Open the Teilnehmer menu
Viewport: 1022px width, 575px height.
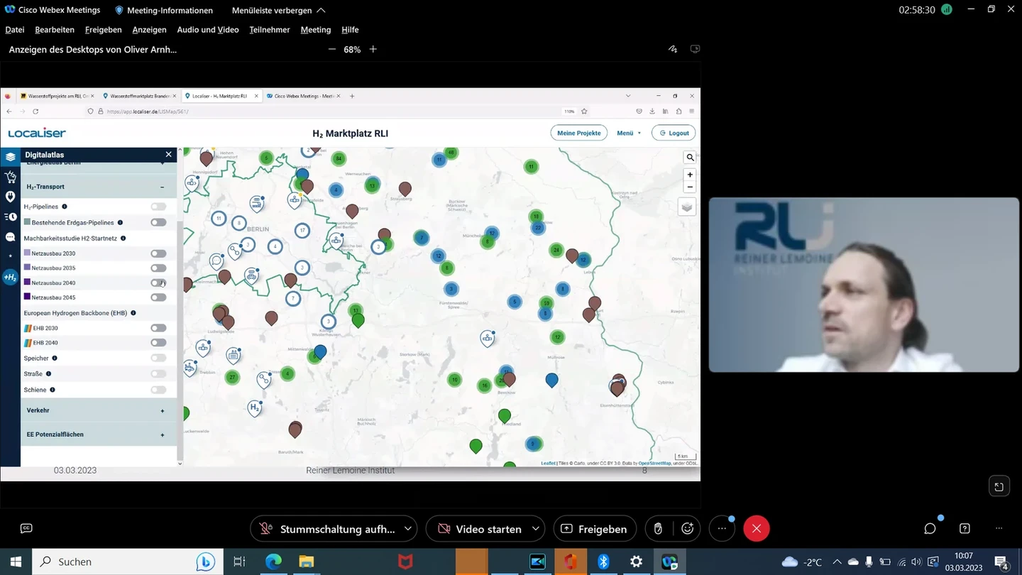tap(270, 30)
